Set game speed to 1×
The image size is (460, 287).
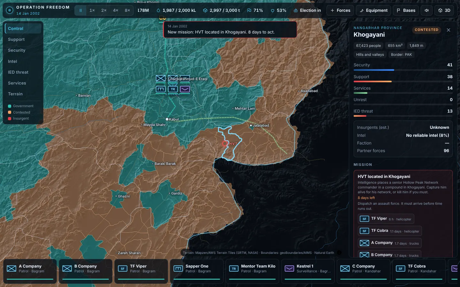pyautogui.click(x=92, y=11)
